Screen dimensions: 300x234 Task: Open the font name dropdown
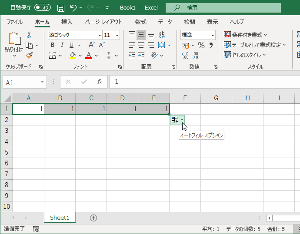pyautogui.click(x=100, y=35)
